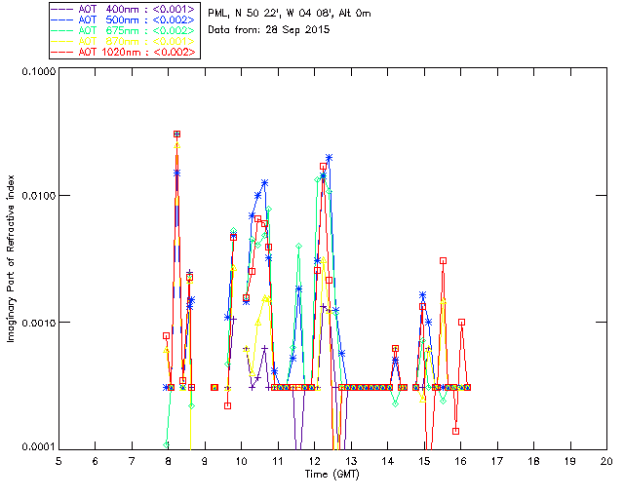624x499 pixels.
Task: Click the blue star peak marker after 12 GMT
Action: [329, 158]
